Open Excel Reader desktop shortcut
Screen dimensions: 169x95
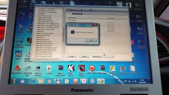click(113, 70)
